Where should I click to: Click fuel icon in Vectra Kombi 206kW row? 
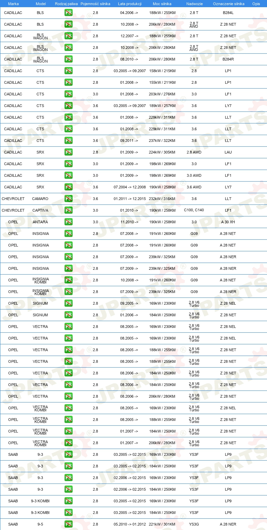[68, 443]
